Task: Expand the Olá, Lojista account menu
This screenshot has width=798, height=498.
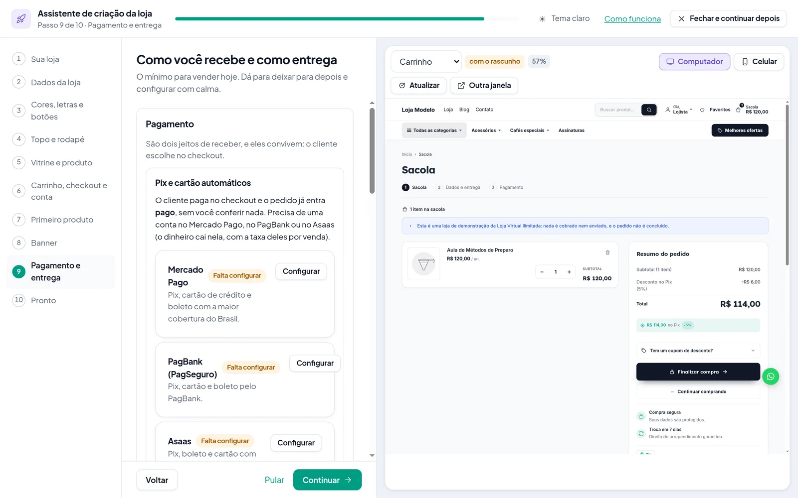Action: (x=679, y=110)
